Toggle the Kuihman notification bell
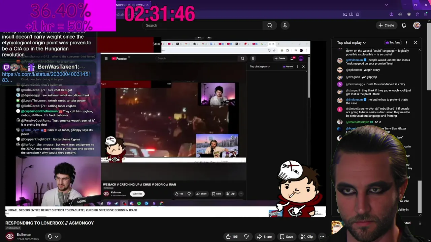Viewport: 431px width, 242px height. pyautogui.click(x=49, y=237)
